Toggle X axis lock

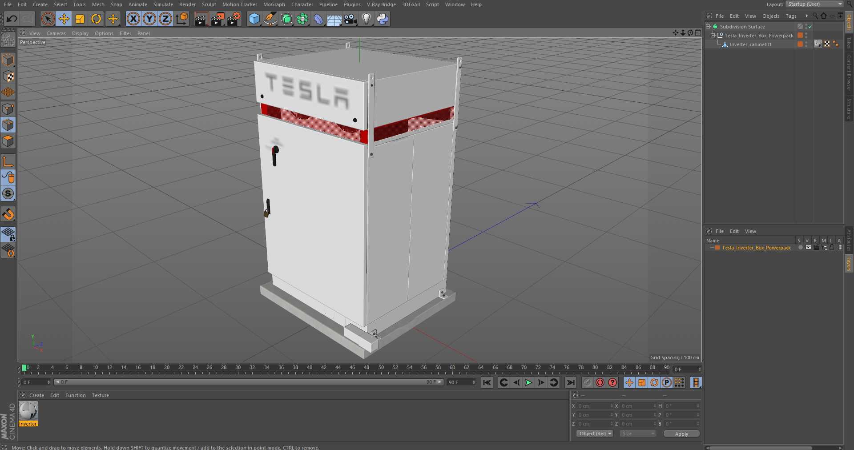pos(133,19)
